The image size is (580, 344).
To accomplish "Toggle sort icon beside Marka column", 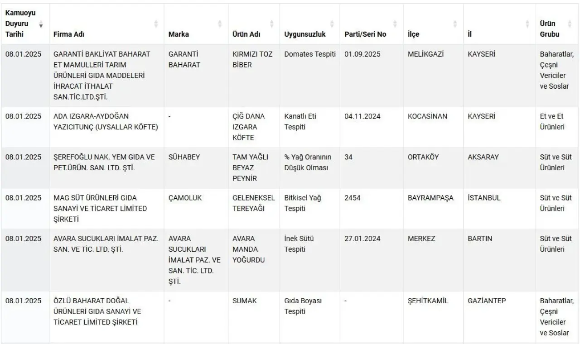I will [220, 24].
